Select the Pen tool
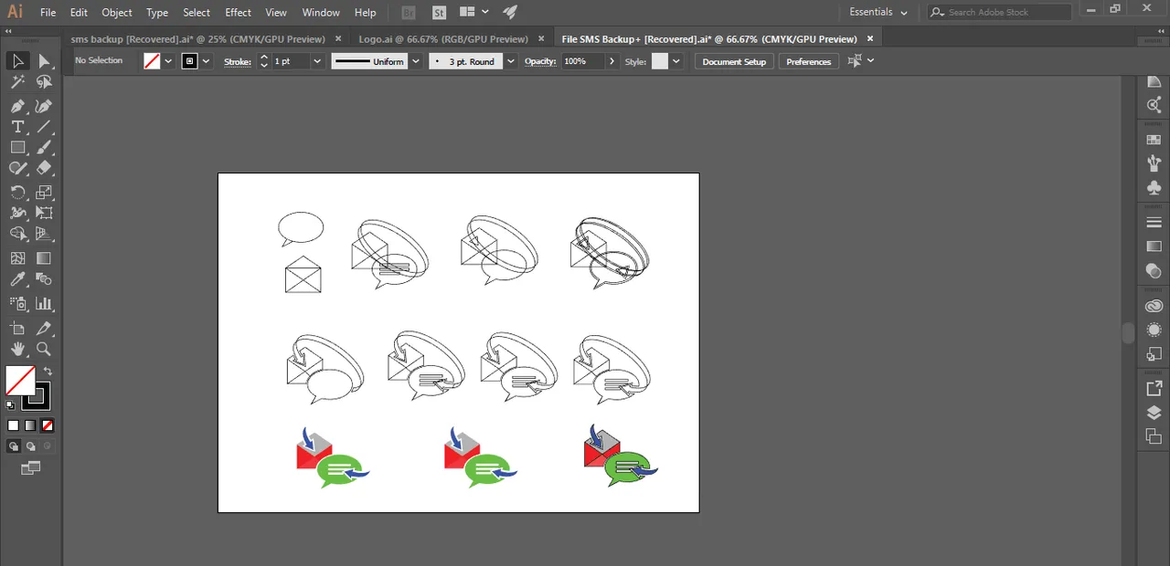 tap(17, 106)
